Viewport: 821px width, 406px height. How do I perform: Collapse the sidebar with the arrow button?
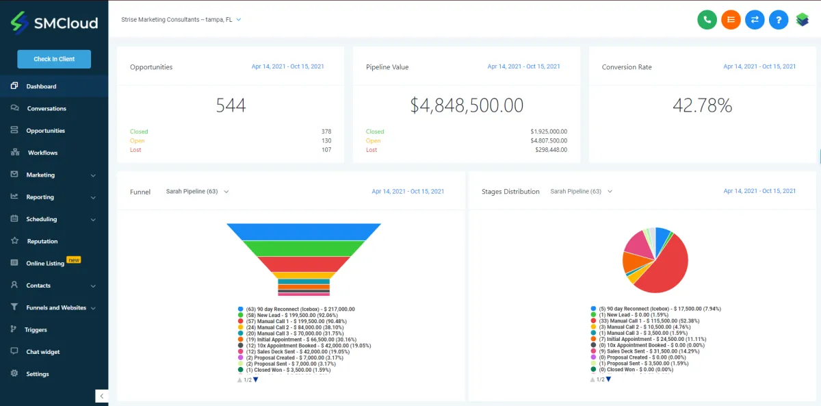(101, 396)
